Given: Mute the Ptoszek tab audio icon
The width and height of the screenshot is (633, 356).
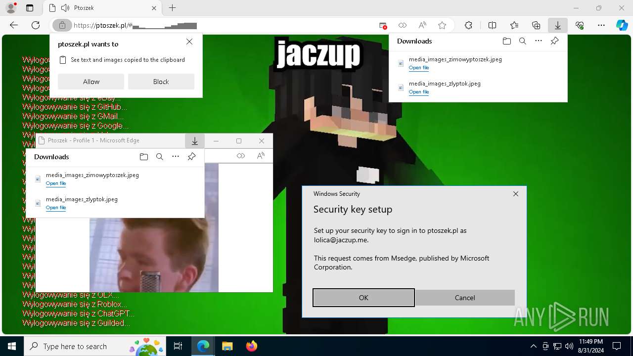Looking at the screenshot, I should coord(65,8).
